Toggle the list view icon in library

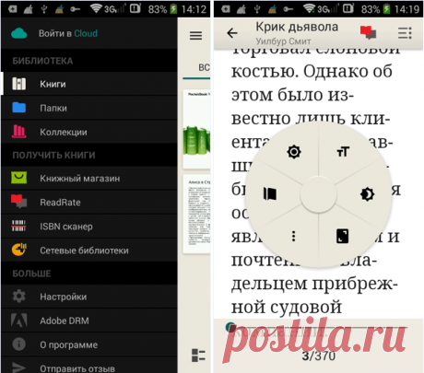(198, 356)
